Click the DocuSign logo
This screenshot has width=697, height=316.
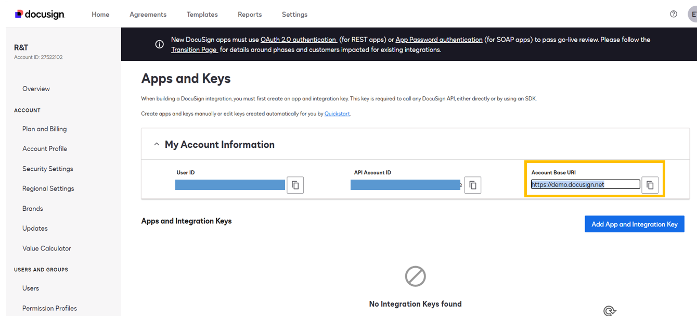coord(40,14)
